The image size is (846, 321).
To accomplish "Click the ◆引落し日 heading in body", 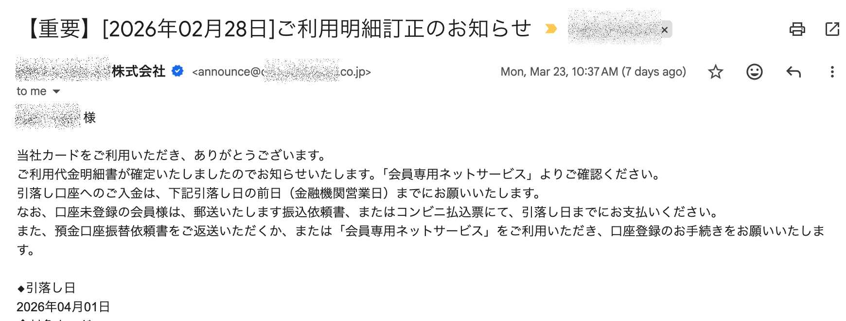I will click(x=47, y=288).
